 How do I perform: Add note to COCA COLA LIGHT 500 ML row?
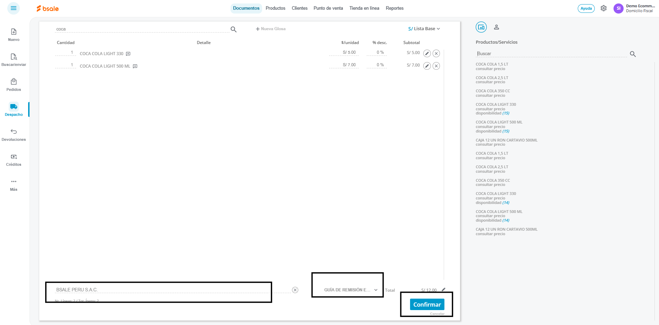pyautogui.click(x=135, y=66)
